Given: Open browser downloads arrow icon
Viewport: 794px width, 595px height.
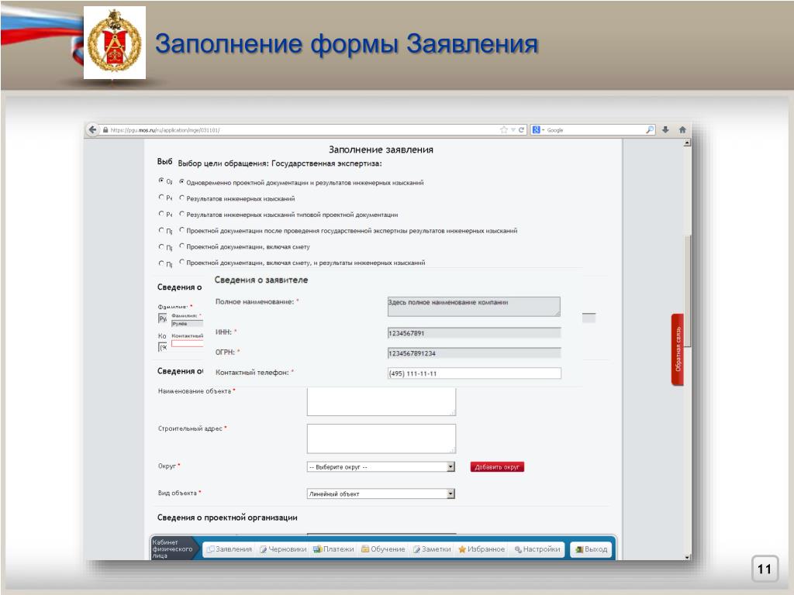Looking at the screenshot, I should [665, 130].
